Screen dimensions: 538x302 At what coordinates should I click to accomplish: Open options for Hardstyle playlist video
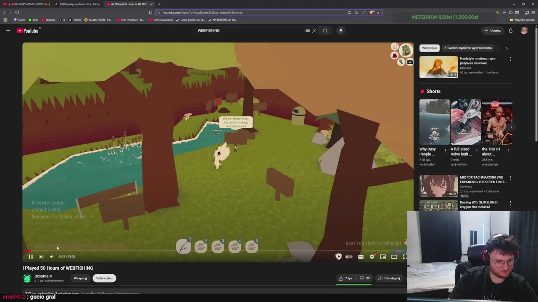pos(511,59)
